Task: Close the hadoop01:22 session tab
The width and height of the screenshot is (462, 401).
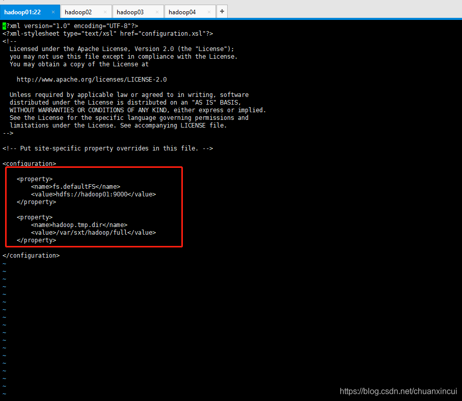Action: [x=52, y=11]
